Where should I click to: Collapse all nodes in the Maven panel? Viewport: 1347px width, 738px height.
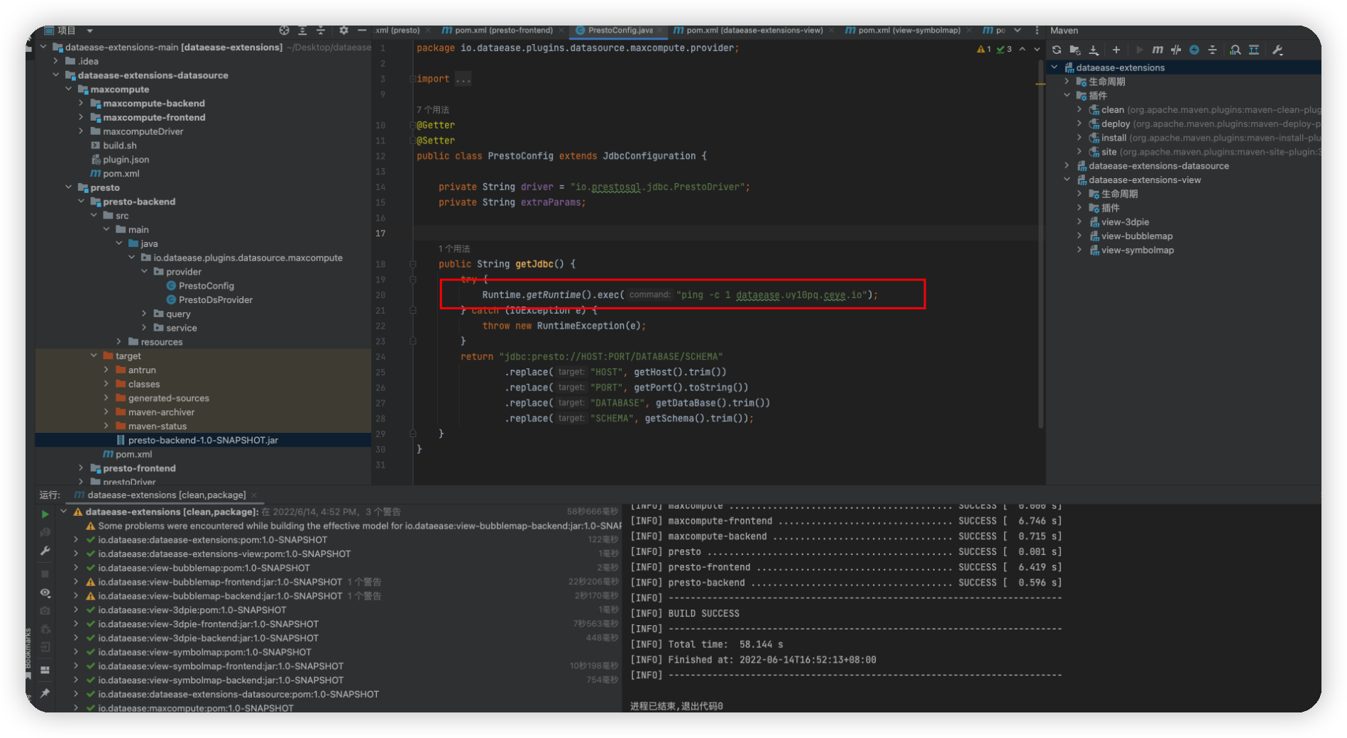tap(1214, 50)
